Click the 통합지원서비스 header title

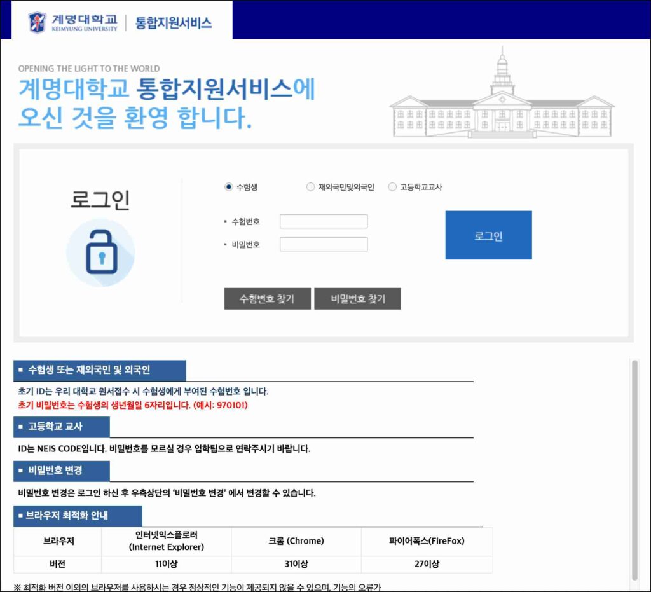174,23
